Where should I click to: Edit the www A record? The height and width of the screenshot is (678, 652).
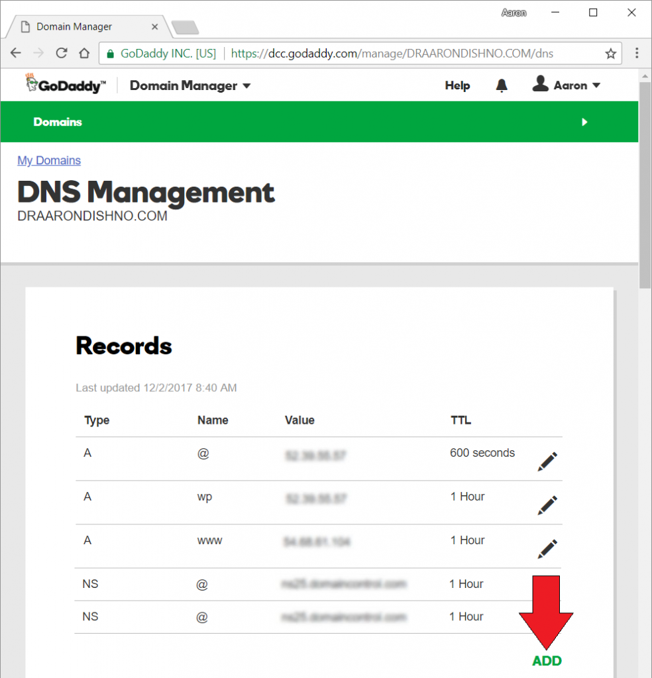(x=547, y=548)
